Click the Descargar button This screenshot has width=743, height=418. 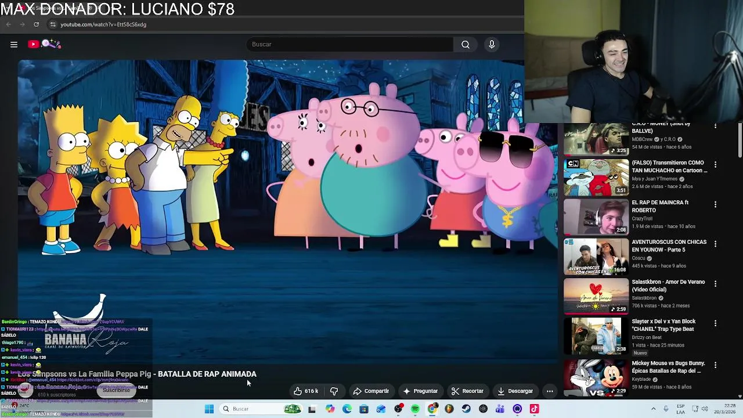coord(515,391)
